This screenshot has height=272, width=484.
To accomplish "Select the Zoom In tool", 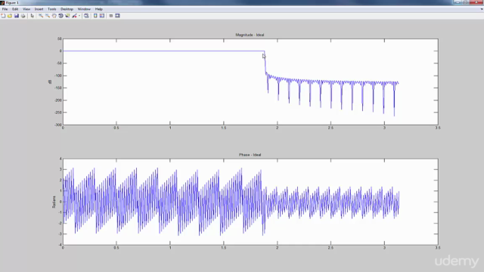I will click(41, 16).
